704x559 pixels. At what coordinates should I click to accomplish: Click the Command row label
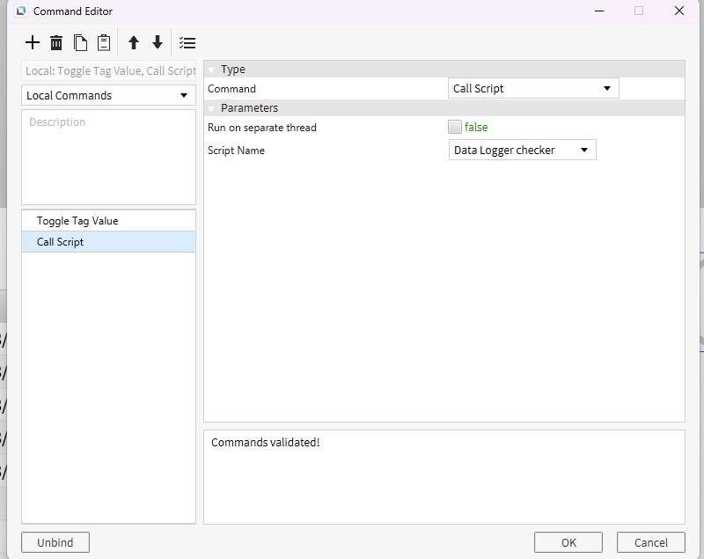231,89
